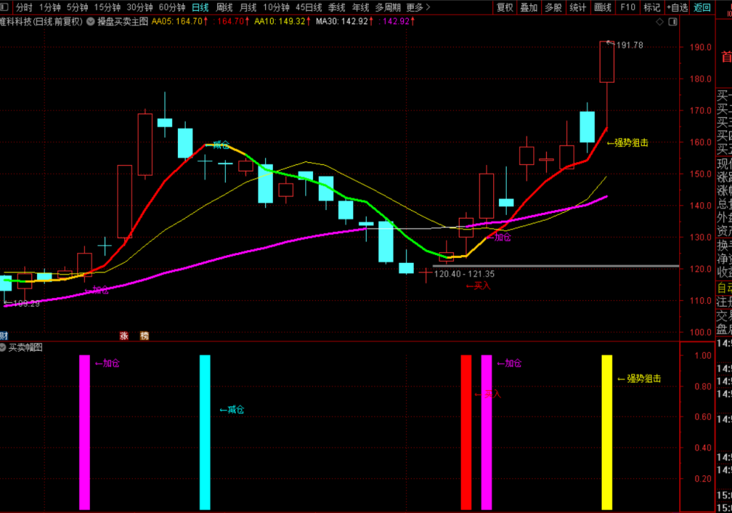Click the 120.40 - 121.35 price range label
Image resolution: width=732 pixels, height=513 pixels.
[464, 274]
